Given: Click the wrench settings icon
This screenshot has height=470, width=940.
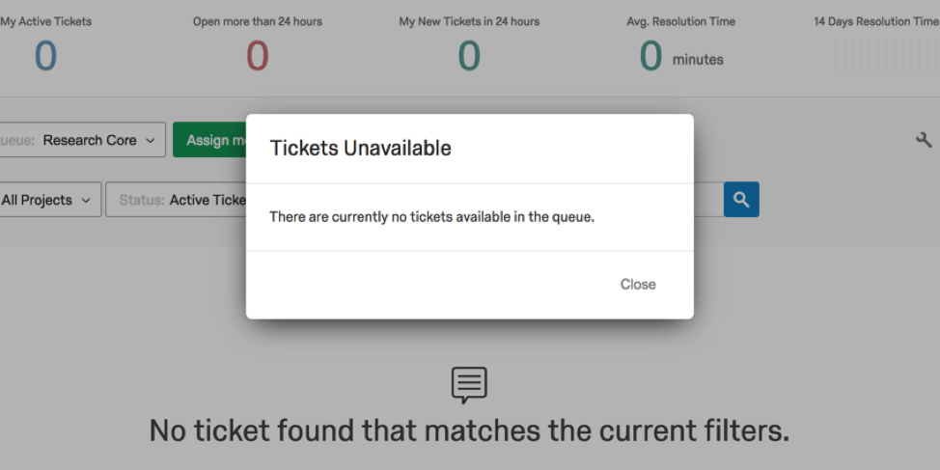Looking at the screenshot, I should click(924, 140).
